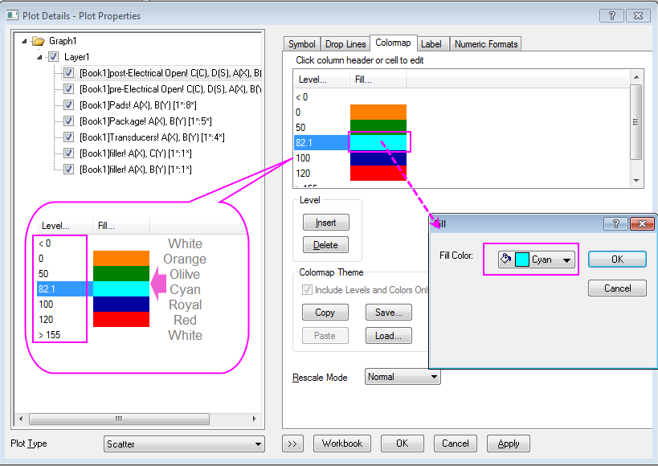Image resolution: width=658 pixels, height=466 pixels.
Task: Open the Rescale Mode dropdown
Action: point(403,376)
